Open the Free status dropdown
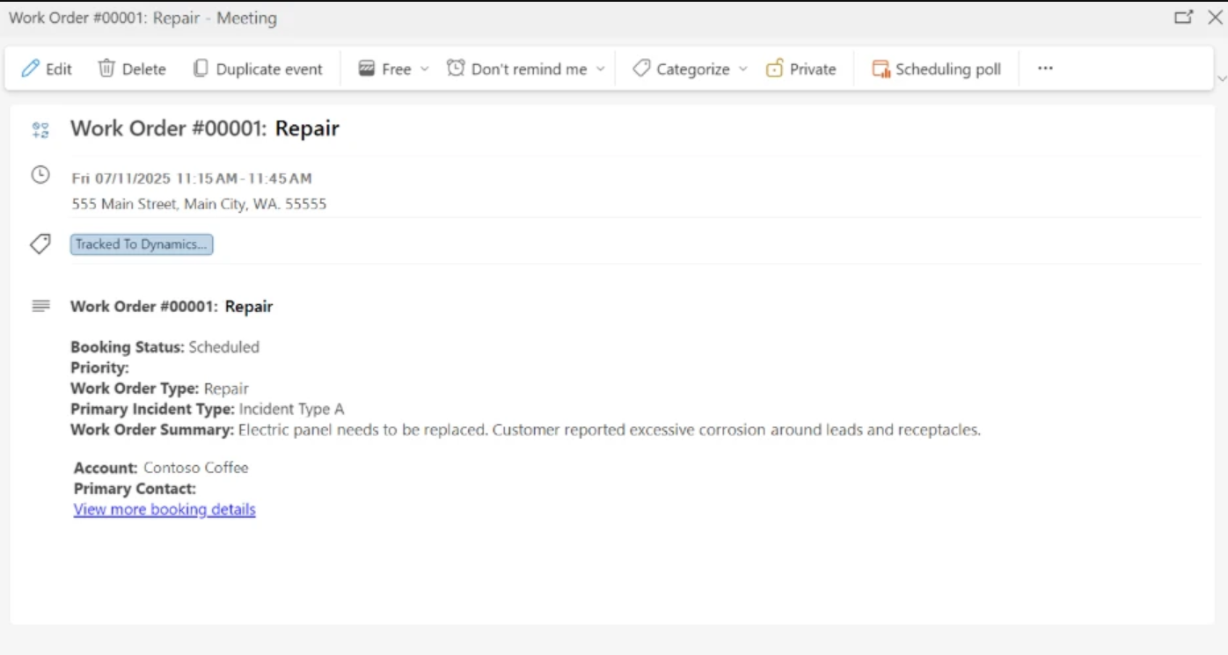This screenshot has height=655, width=1228. (x=423, y=68)
